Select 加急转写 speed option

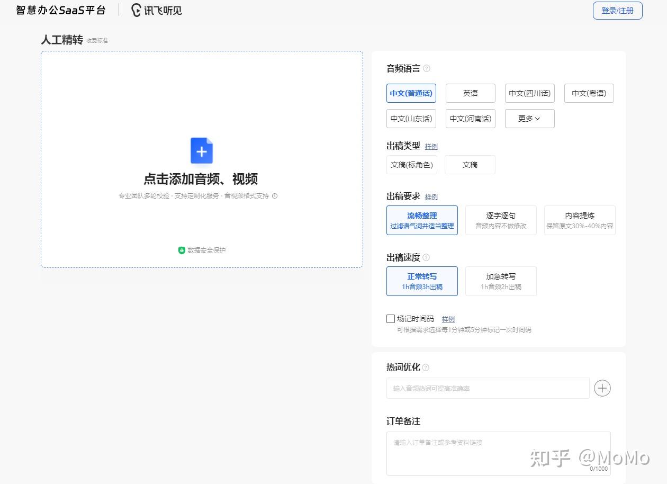pos(501,281)
